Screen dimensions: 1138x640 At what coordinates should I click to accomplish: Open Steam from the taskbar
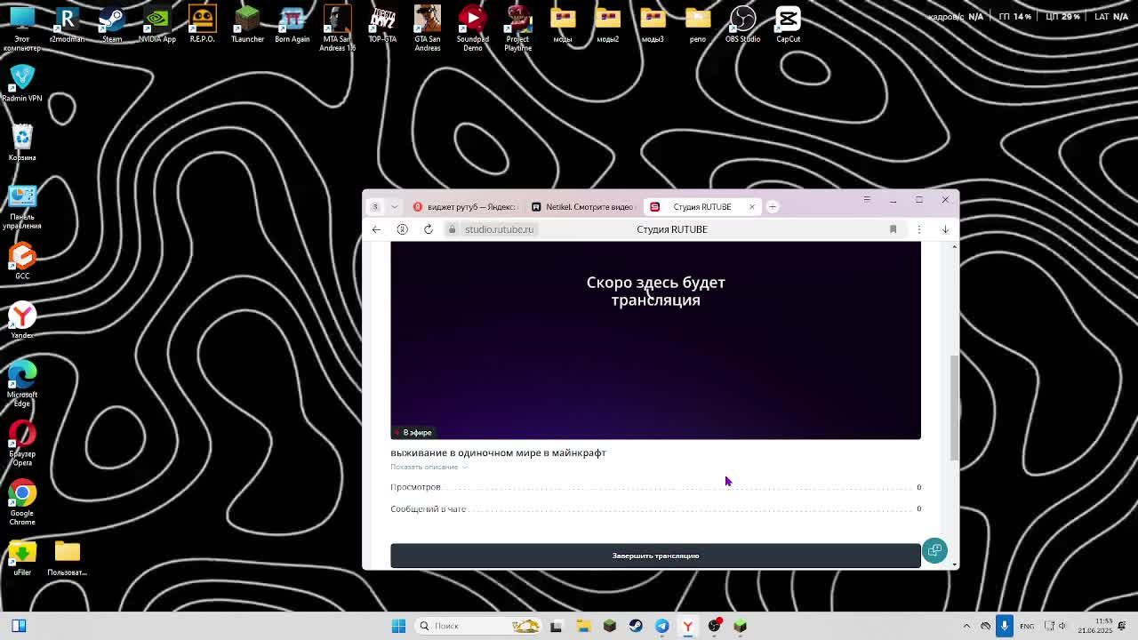tap(636, 626)
